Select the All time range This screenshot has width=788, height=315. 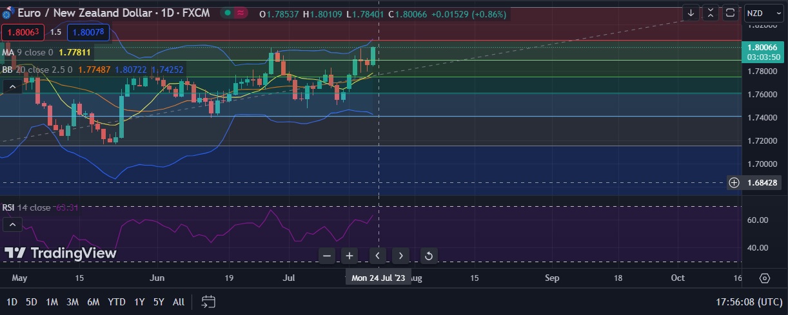pos(179,301)
